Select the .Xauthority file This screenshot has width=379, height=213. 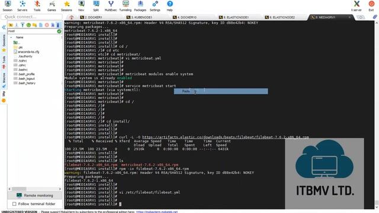point(25,56)
